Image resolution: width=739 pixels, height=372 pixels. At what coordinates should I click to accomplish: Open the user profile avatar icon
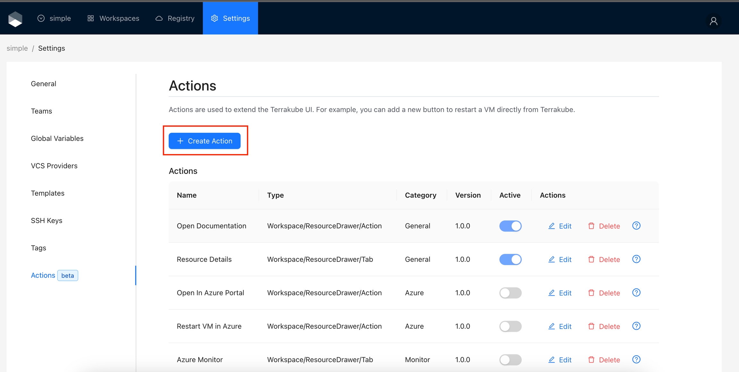[x=713, y=21]
